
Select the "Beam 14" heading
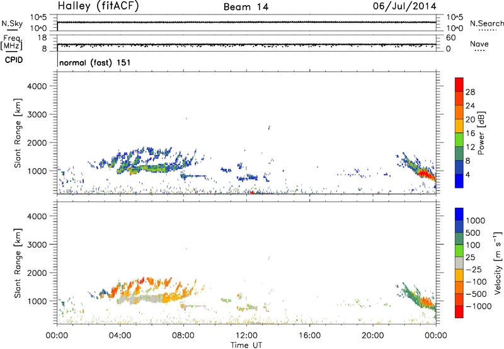pyautogui.click(x=246, y=7)
